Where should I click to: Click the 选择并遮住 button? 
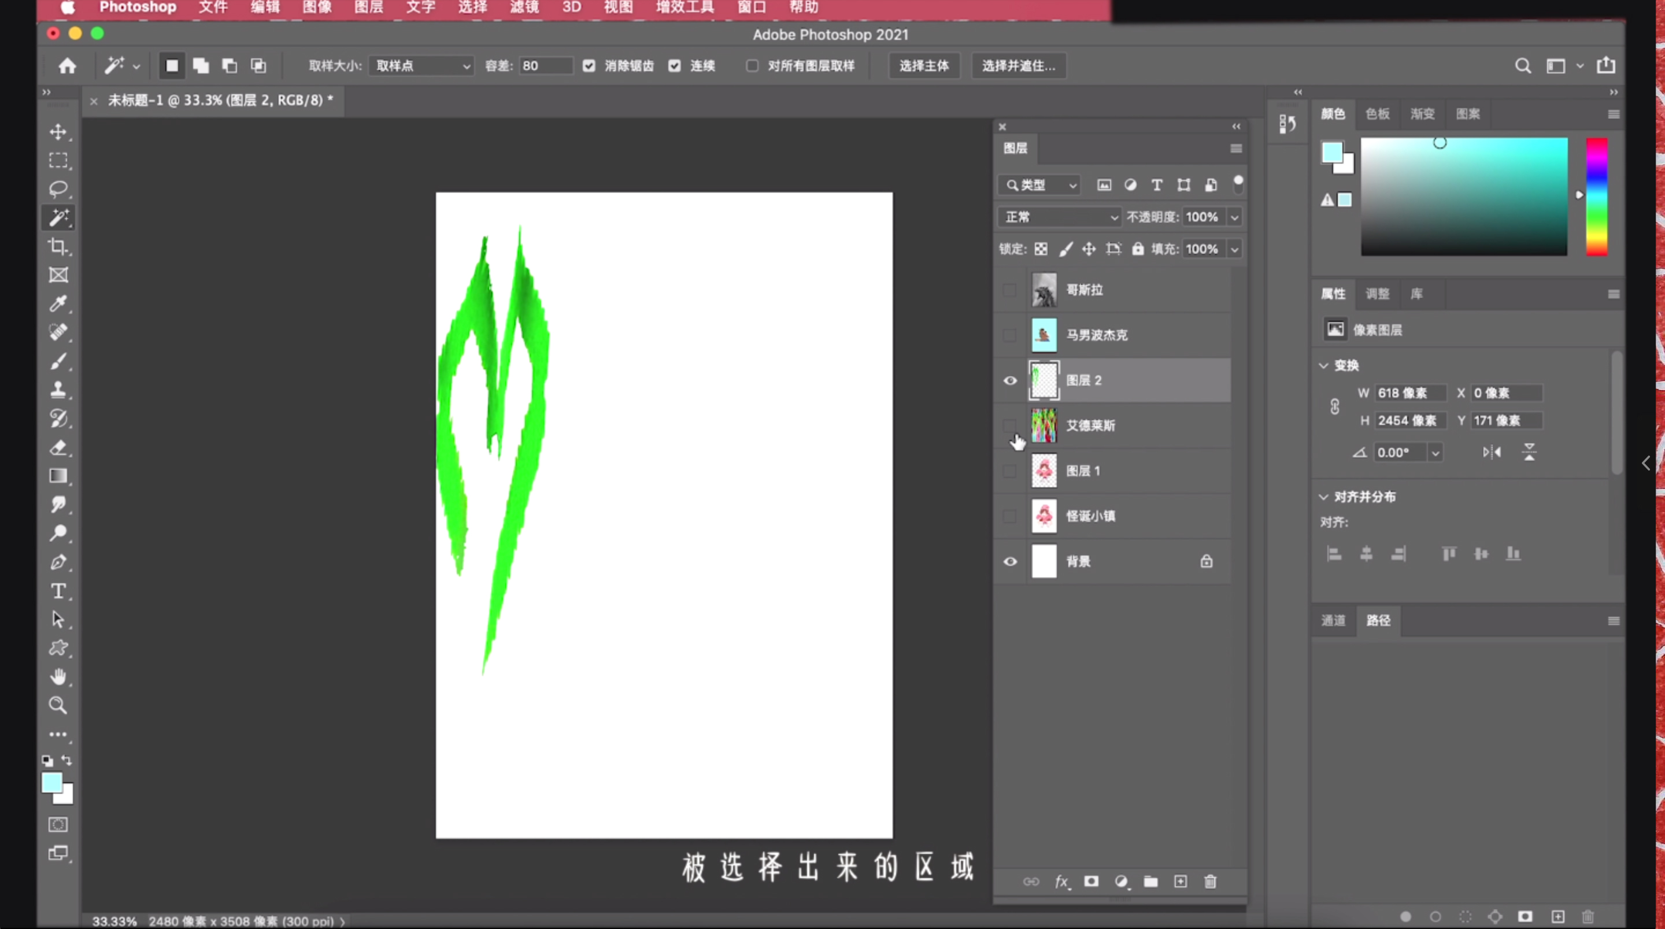(x=1018, y=66)
